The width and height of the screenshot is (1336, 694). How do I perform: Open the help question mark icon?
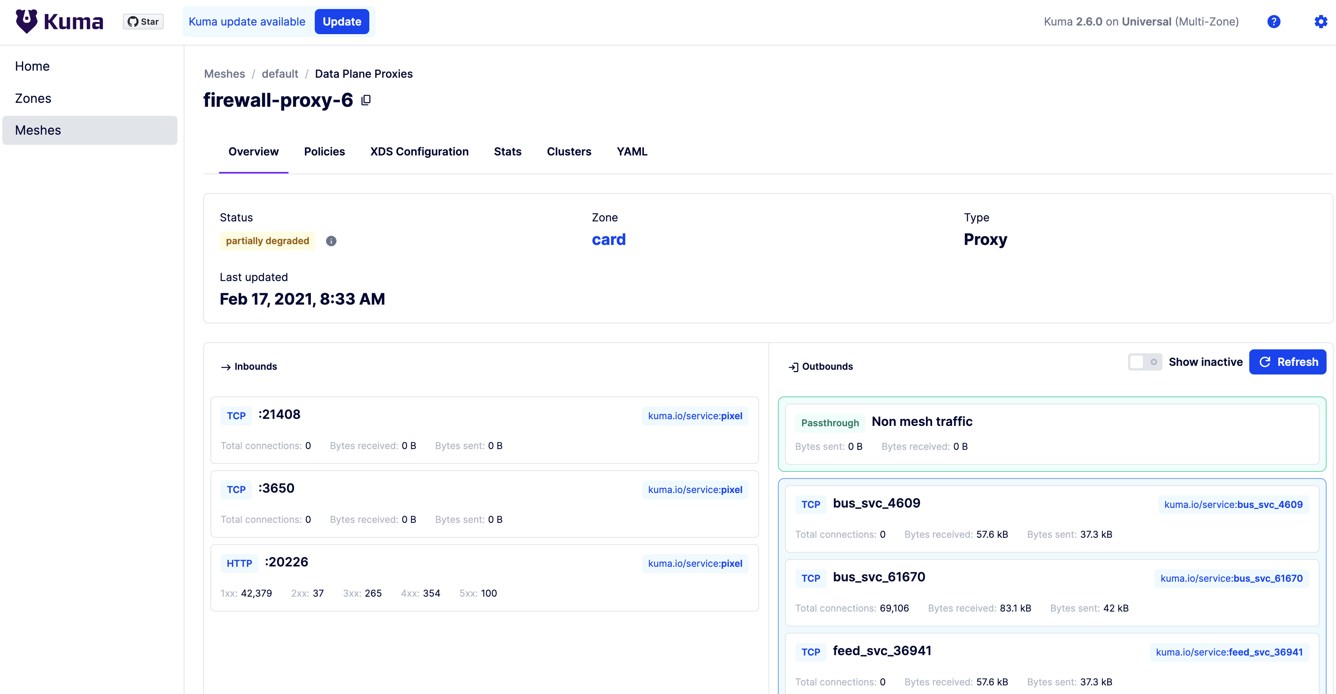(x=1274, y=21)
